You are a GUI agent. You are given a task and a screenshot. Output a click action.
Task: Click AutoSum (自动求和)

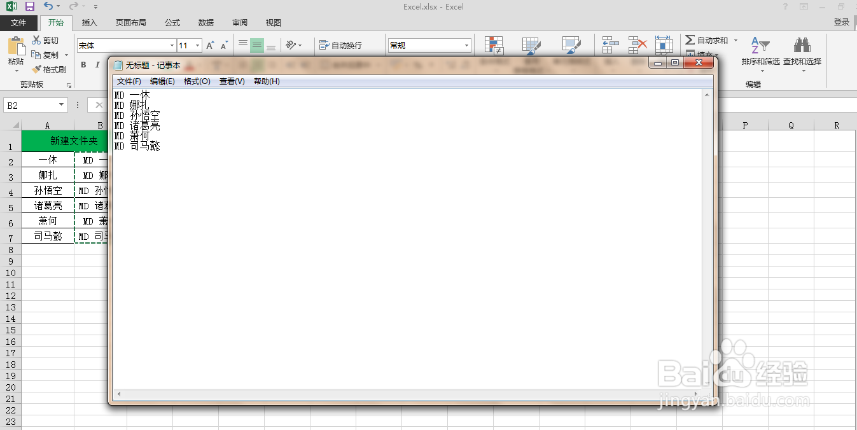(x=707, y=40)
